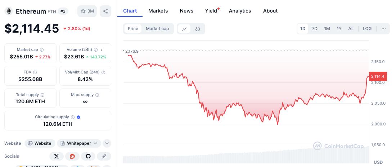This screenshot has height=167, width=392.
Task: Select the line chart view icon
Action: coord(184,29)
